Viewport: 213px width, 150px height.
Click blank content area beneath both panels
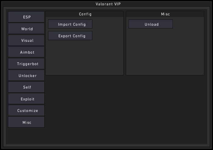125,109
